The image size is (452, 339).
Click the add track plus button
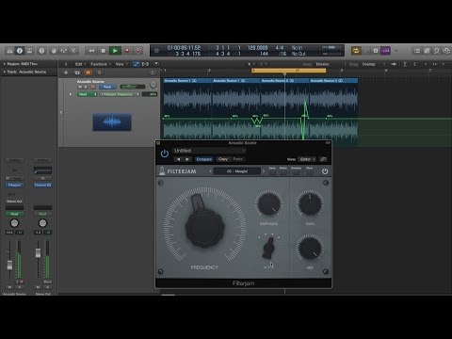(x=66, y=73)
